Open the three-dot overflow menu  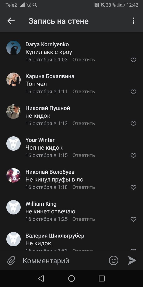[x=133, y=21]
